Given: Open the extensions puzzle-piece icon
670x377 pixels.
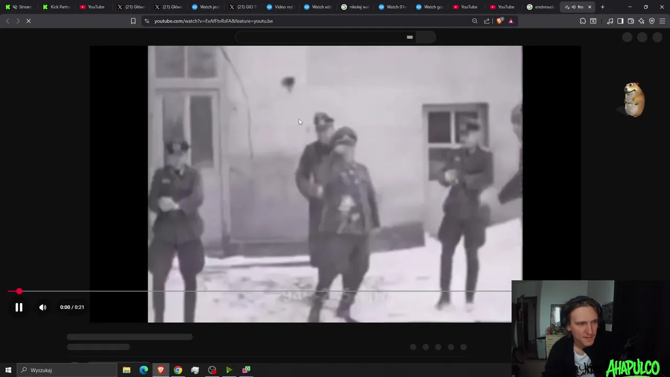Looking at the screenshot, I should (583, 21).
